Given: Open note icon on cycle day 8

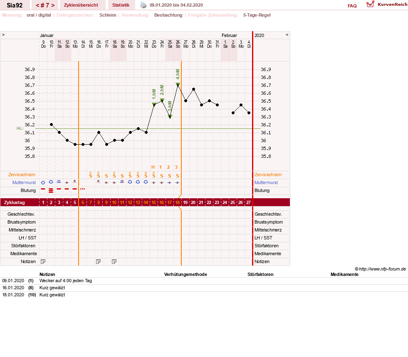Looking at the screenshot, I should 98,261.
